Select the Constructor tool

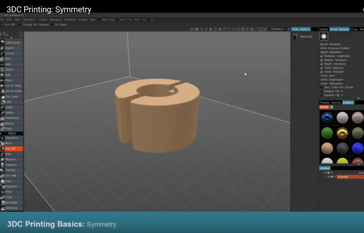pos(12,42)
